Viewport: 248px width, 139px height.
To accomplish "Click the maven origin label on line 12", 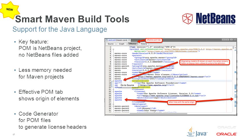I will [x=118, y=70].
